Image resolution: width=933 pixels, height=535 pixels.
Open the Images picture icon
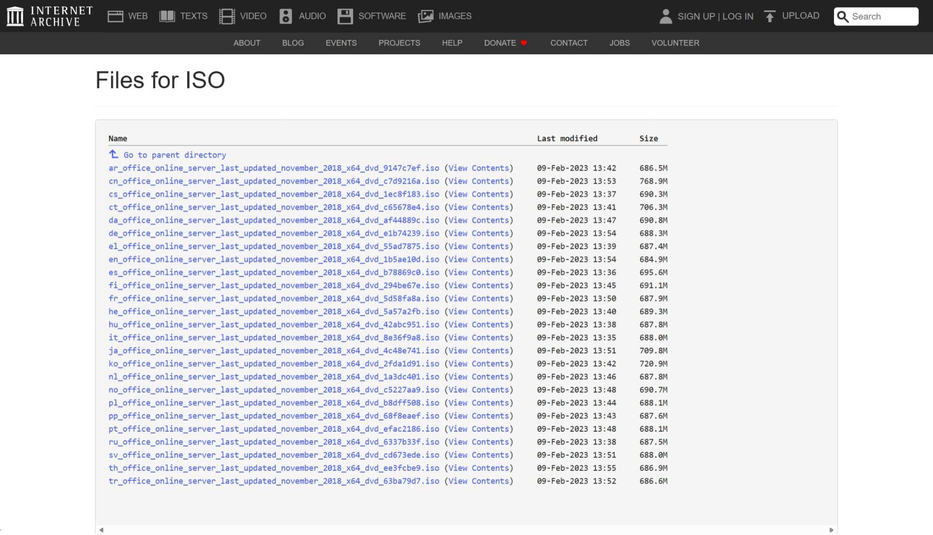click(425, 16)
